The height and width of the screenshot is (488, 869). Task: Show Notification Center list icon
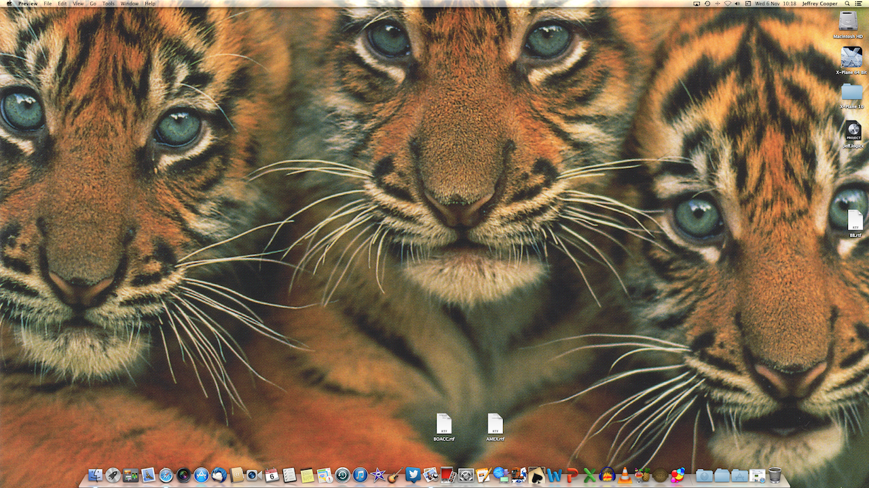tap(859, 3)
